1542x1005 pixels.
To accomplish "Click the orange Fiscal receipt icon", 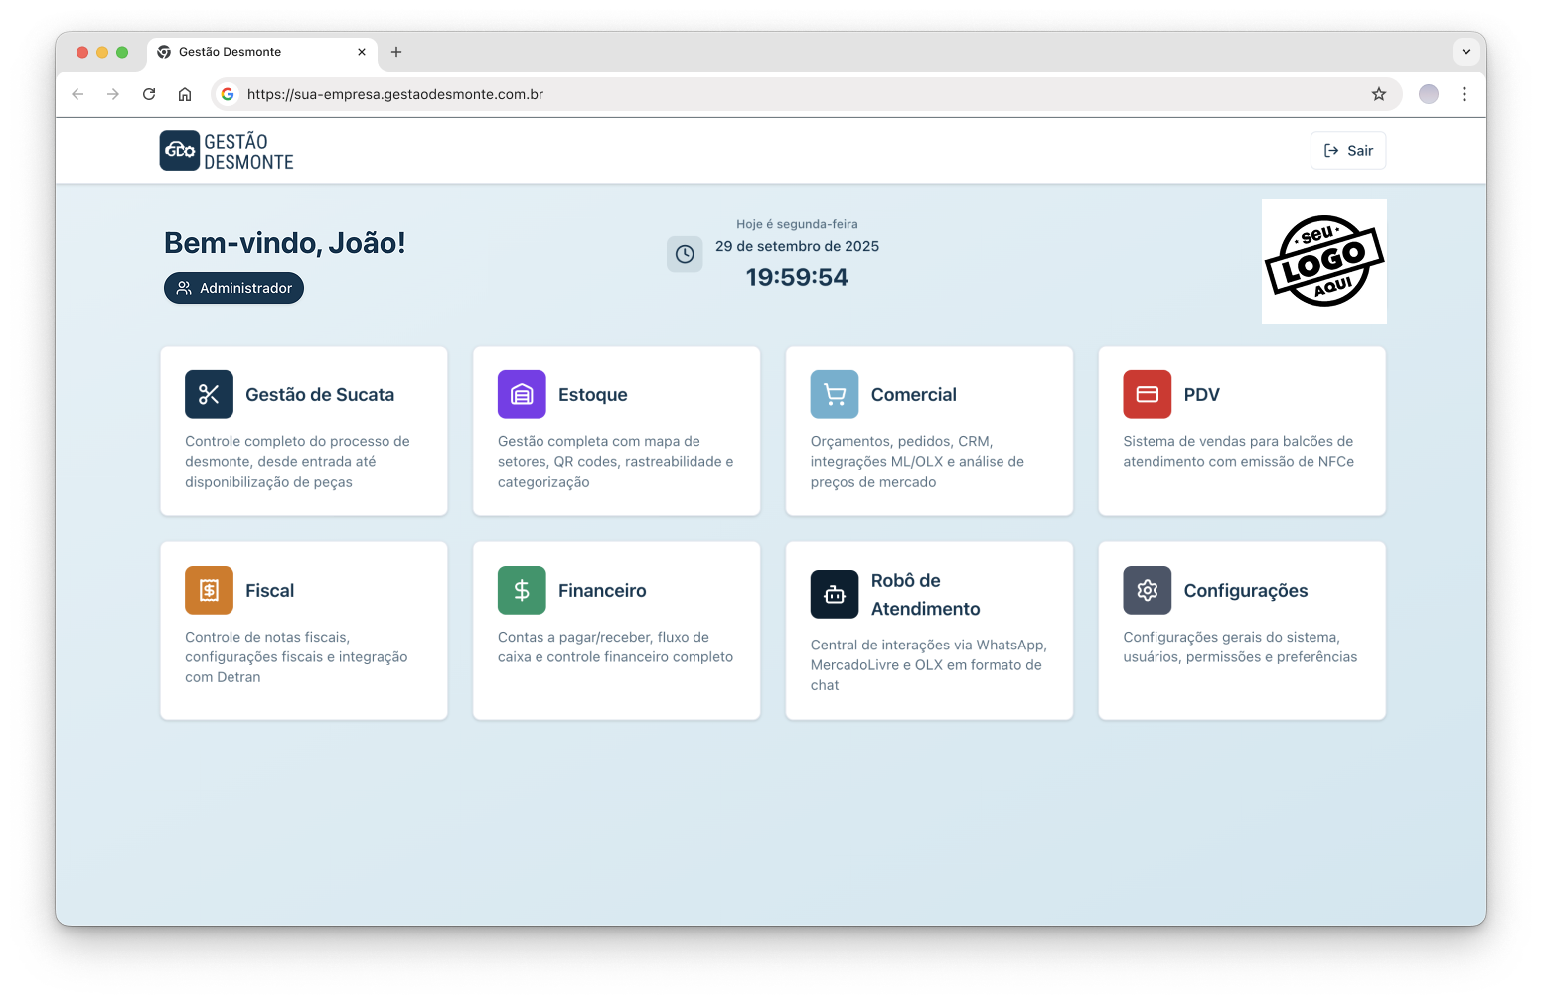I will tap(209, 590).
